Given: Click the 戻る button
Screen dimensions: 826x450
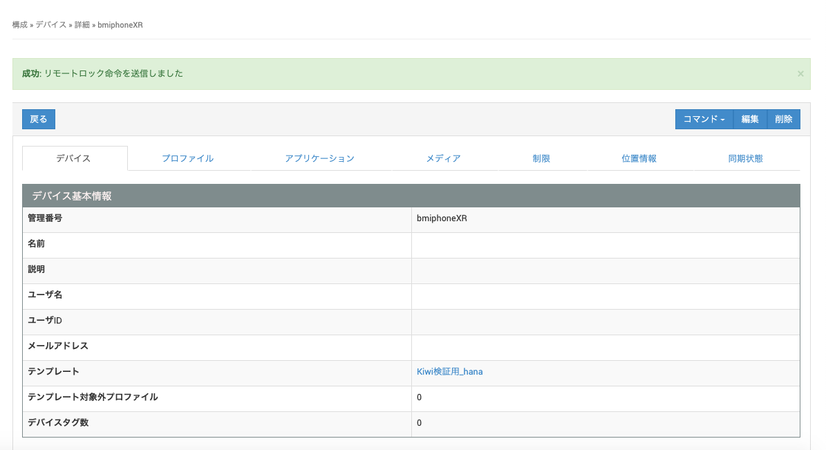Looking at the screenshot, I should (x=39, y=120).
